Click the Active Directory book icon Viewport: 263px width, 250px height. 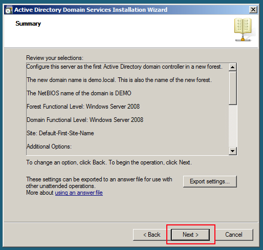244,29
